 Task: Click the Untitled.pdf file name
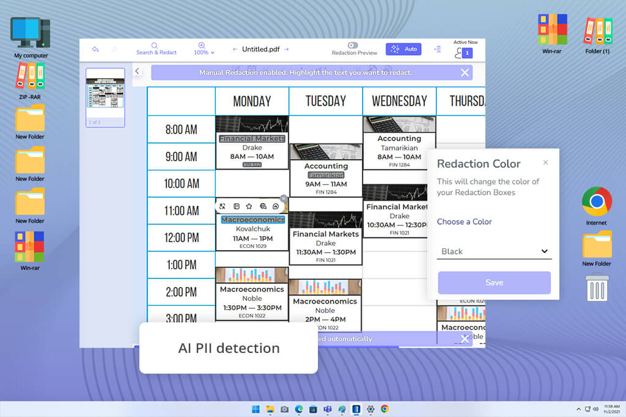tap(260, 49)
